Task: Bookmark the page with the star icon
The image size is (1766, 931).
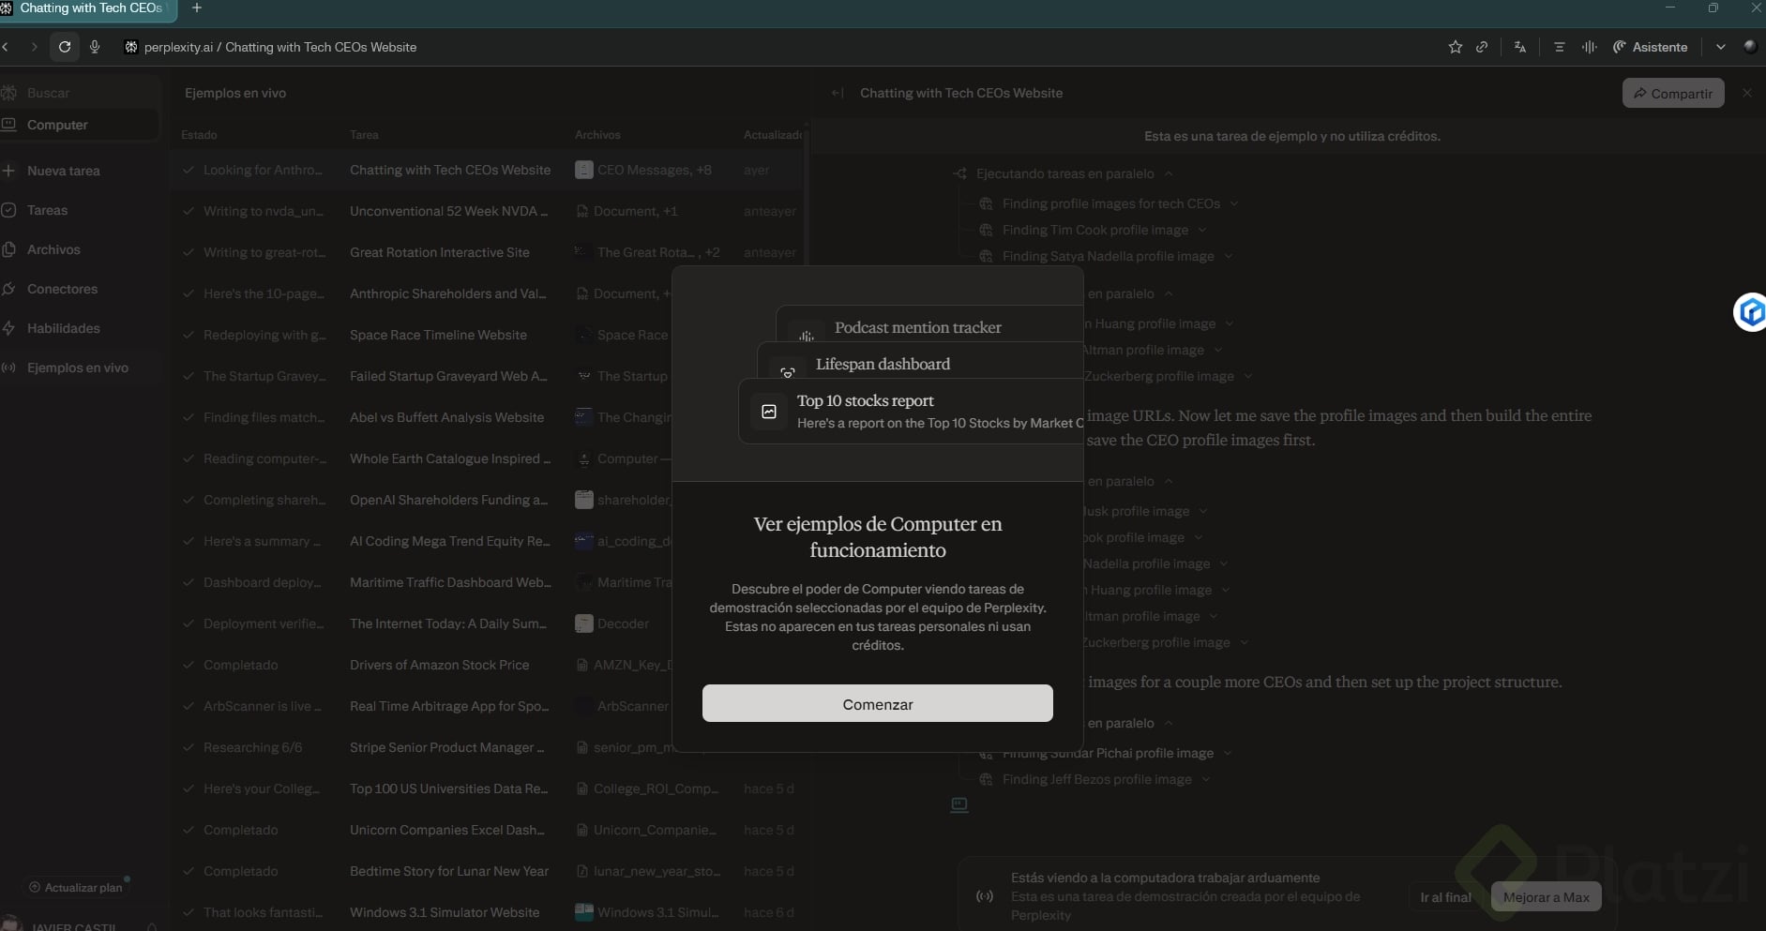Action: tap(1456, 47)
